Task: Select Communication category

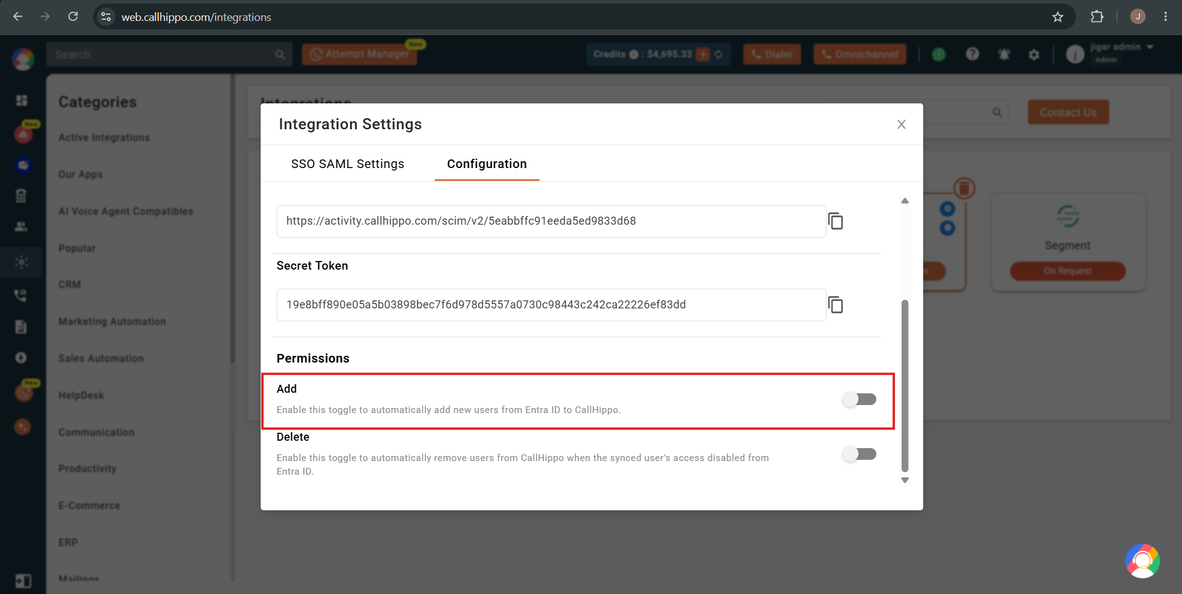Action: [96, 432]
